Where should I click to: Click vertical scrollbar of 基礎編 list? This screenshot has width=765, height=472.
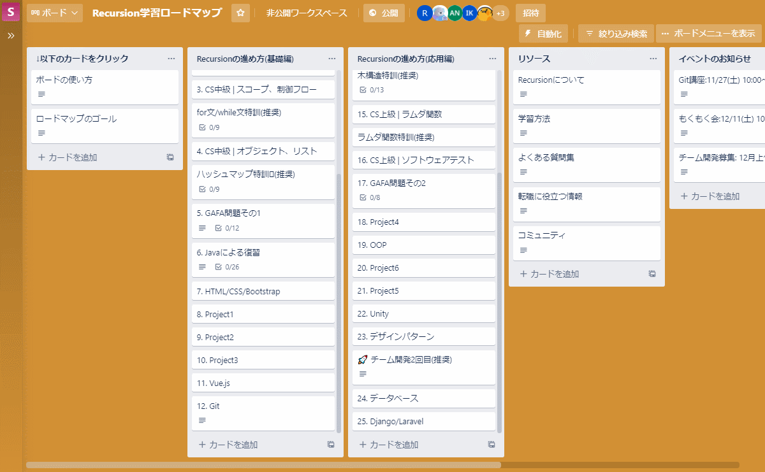pos(339,303)
